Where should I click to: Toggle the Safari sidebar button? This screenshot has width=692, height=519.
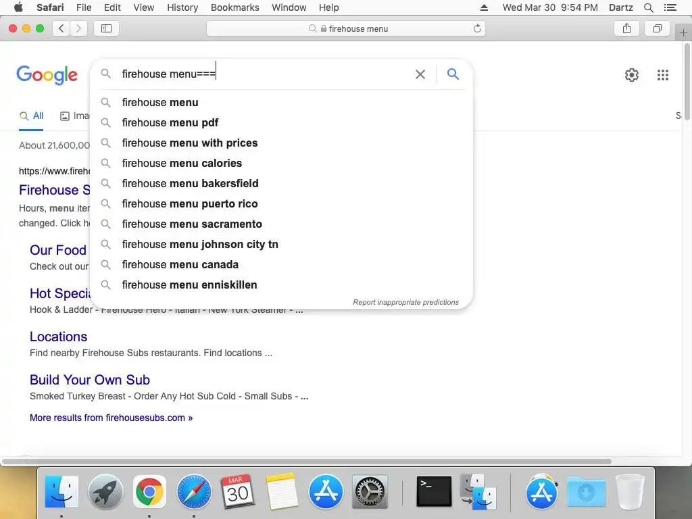(106, 28)
